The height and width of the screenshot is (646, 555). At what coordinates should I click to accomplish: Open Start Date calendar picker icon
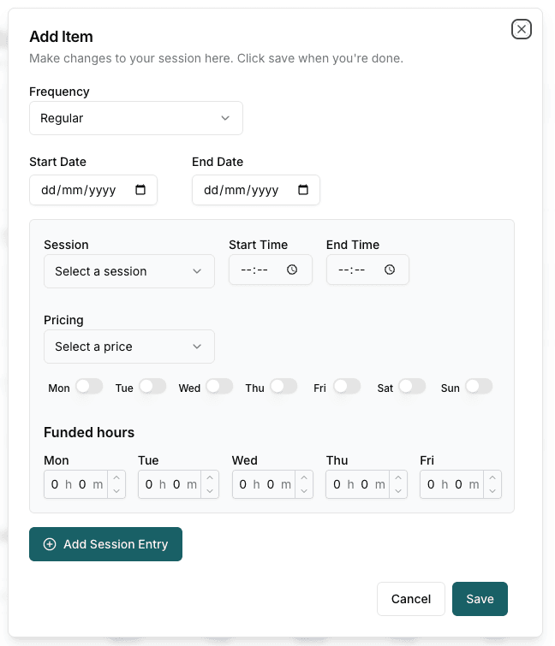click(141, 191)
